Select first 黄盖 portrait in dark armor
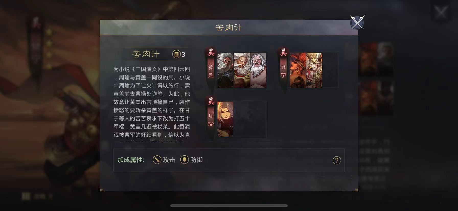Image resolution: width=458 pixels, height=211 pixels. (225, 70)
